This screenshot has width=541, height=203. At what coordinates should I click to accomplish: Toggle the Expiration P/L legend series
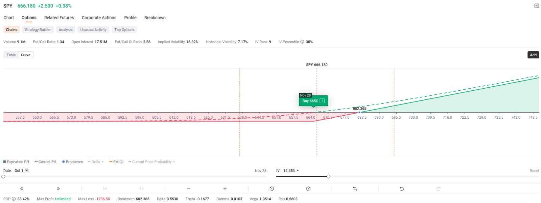tap(17, 162)
